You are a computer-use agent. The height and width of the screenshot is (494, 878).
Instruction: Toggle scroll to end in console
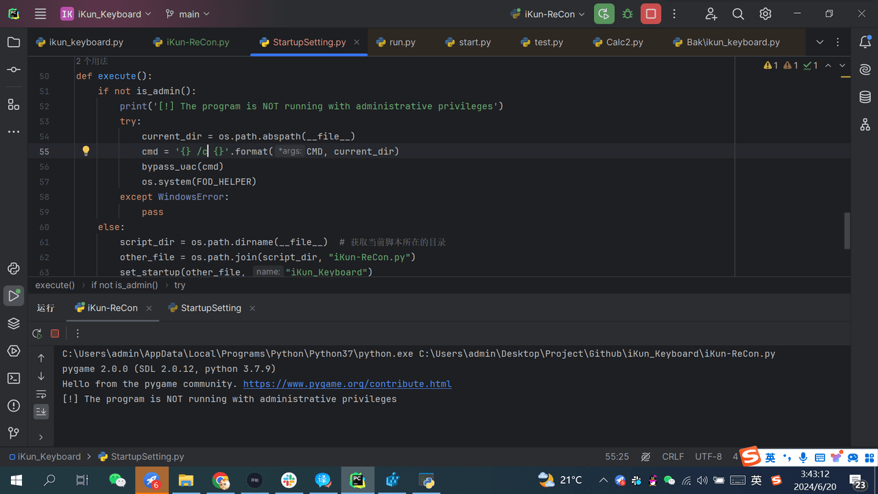coord(41,412)
